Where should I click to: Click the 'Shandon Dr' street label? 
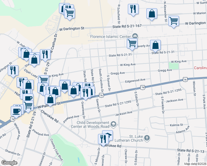tap(12, 152)
